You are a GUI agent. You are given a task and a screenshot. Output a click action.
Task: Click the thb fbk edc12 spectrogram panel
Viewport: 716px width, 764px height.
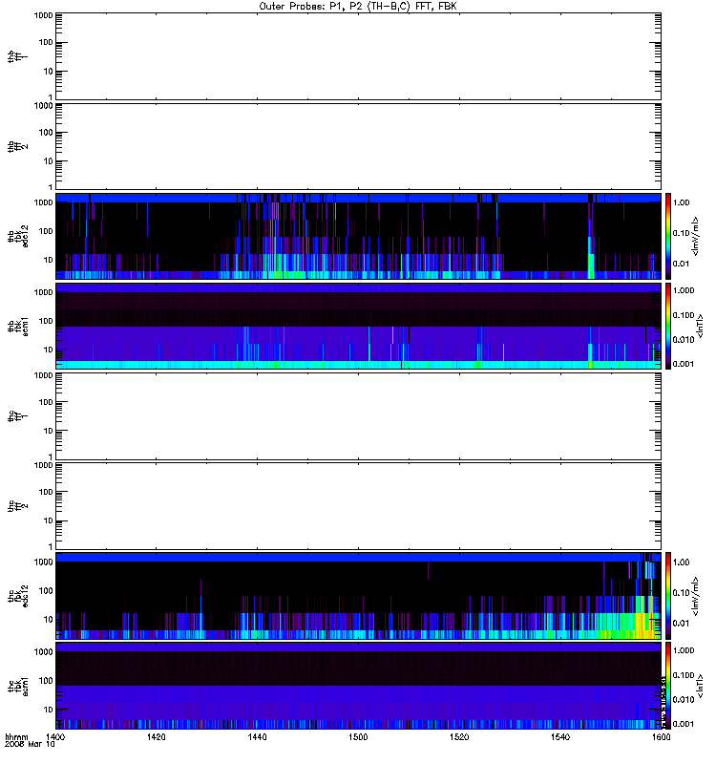[x=358, y=236]
